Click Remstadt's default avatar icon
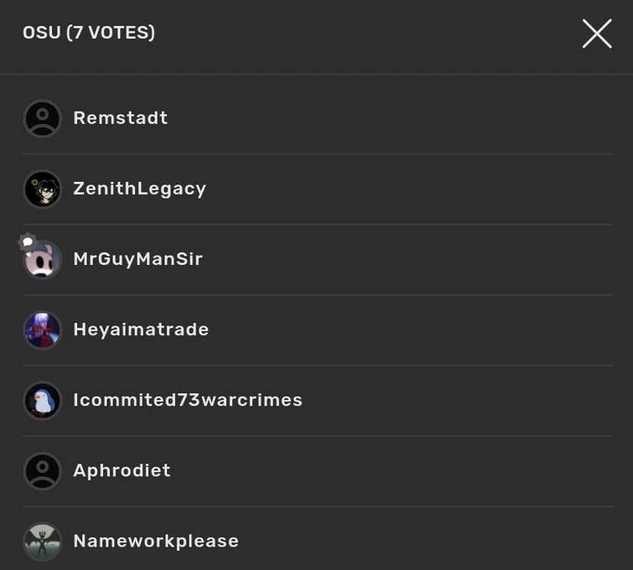Image resolution: width=633 pixels, height=570 pixels. click(x=42, y=118)
